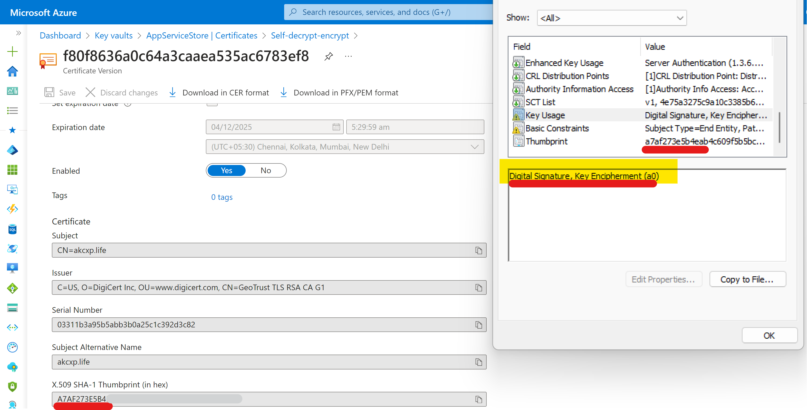Open Azure Cosmos DB from the sidebar
The width and height of the screenshot is (807, 410).
(x=13, y=249)
